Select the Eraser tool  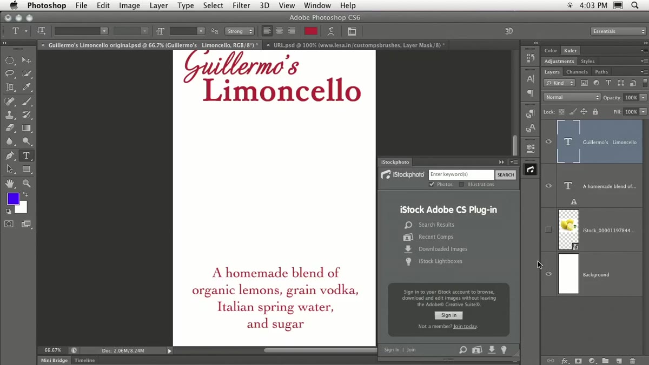(x=10, y=128)
